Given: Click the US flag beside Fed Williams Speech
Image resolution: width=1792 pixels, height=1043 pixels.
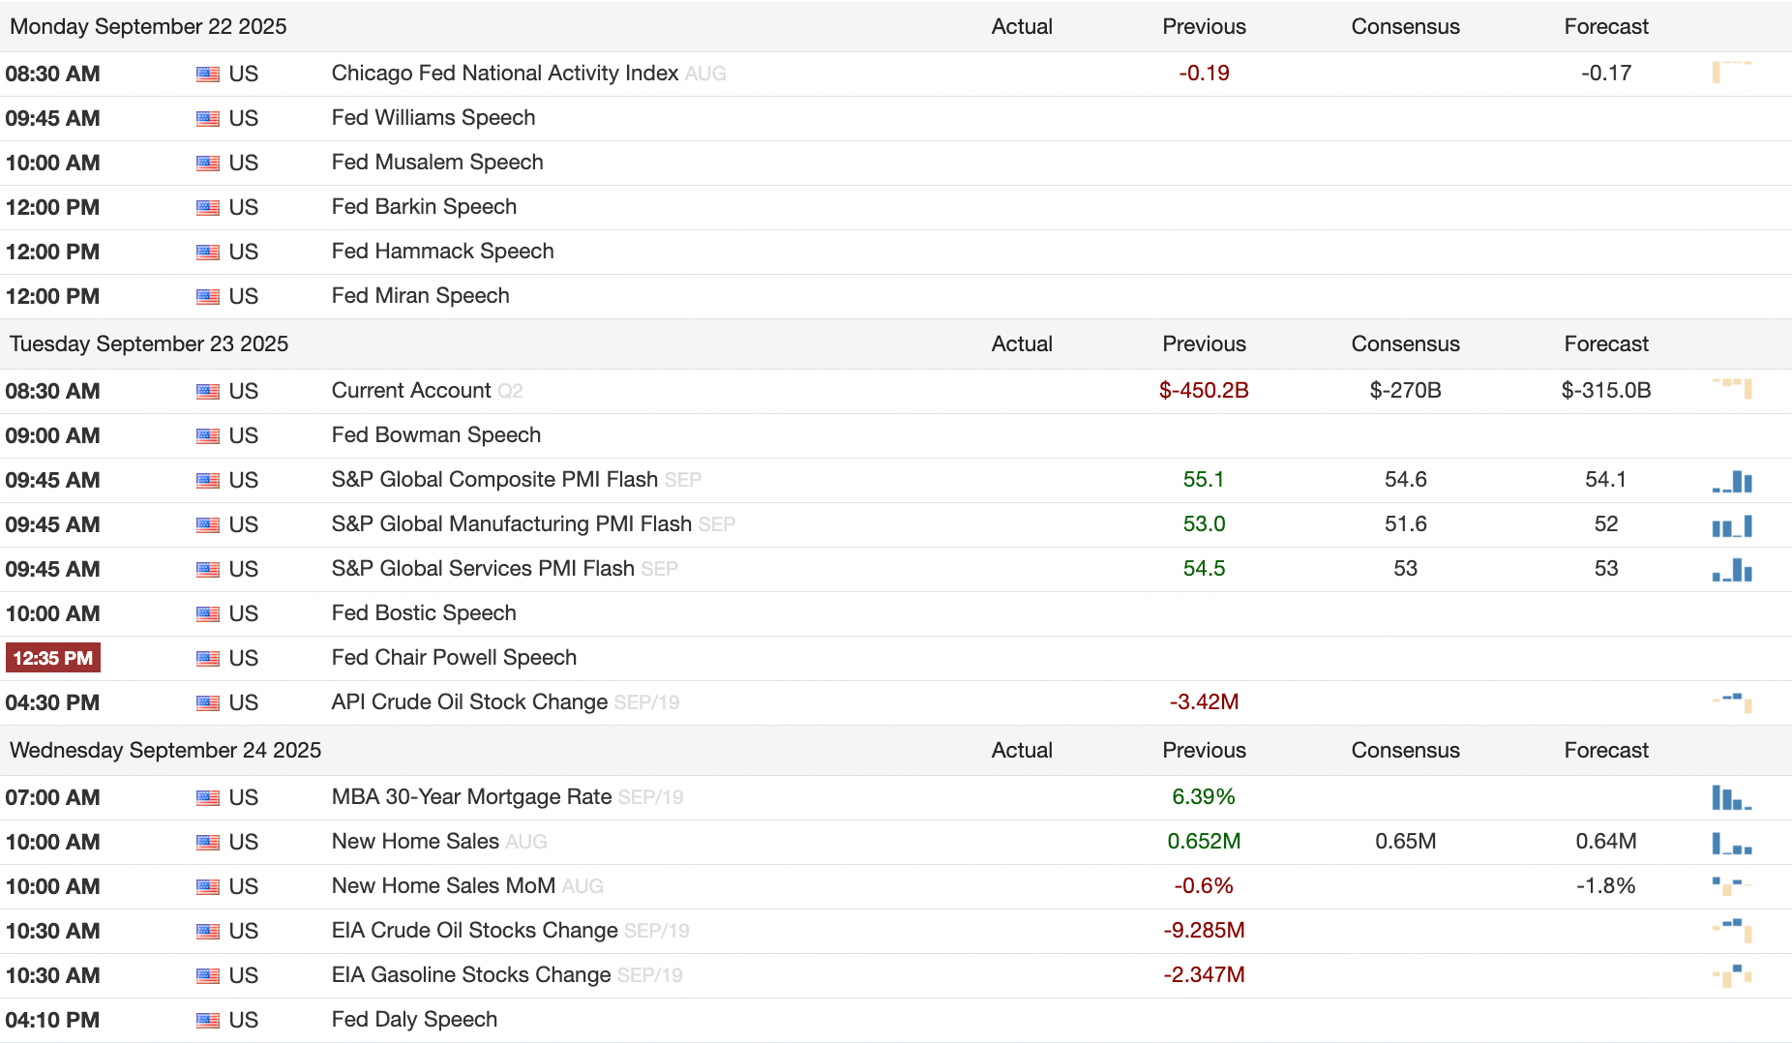Looking at the screenshot, I should tap(207, 119).
